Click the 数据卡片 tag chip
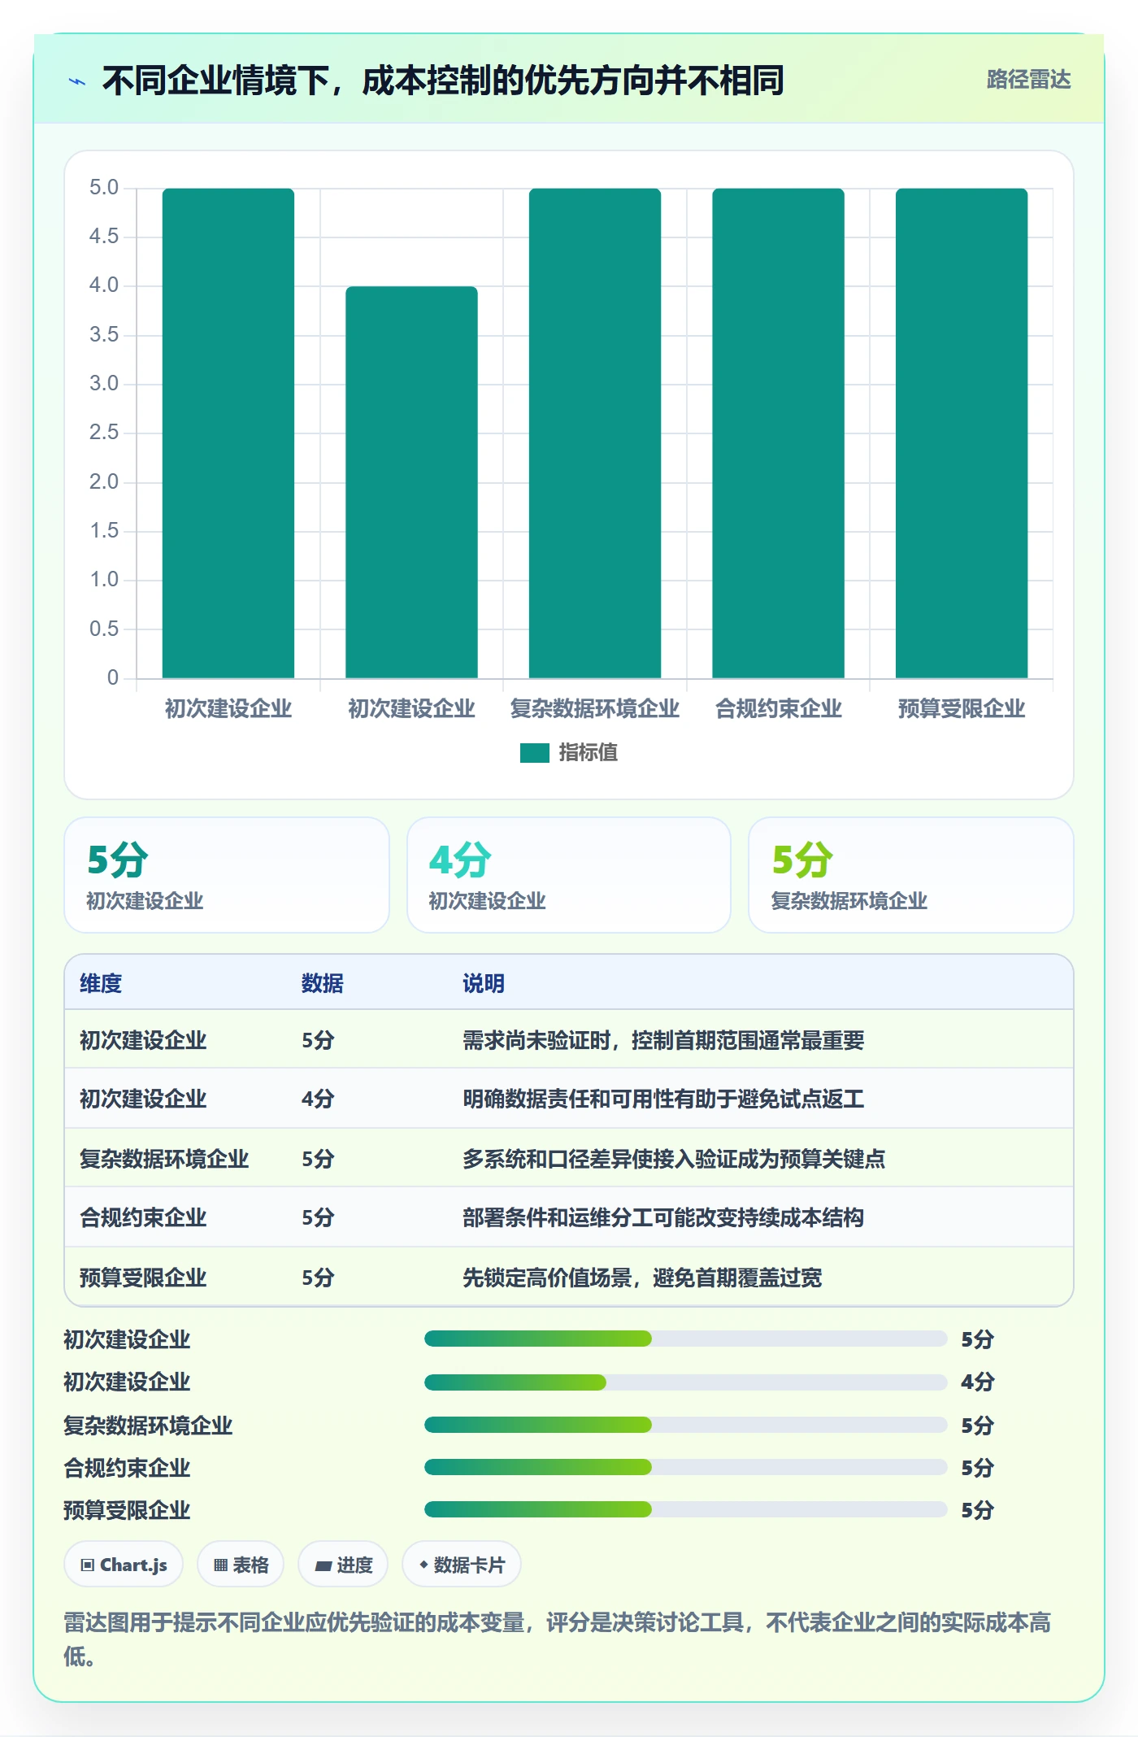1138x1737 pixels. 462,1565
